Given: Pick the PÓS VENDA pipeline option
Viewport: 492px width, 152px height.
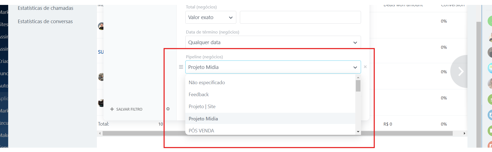Looking at the screenshot, I should click(x=201, y=131).
